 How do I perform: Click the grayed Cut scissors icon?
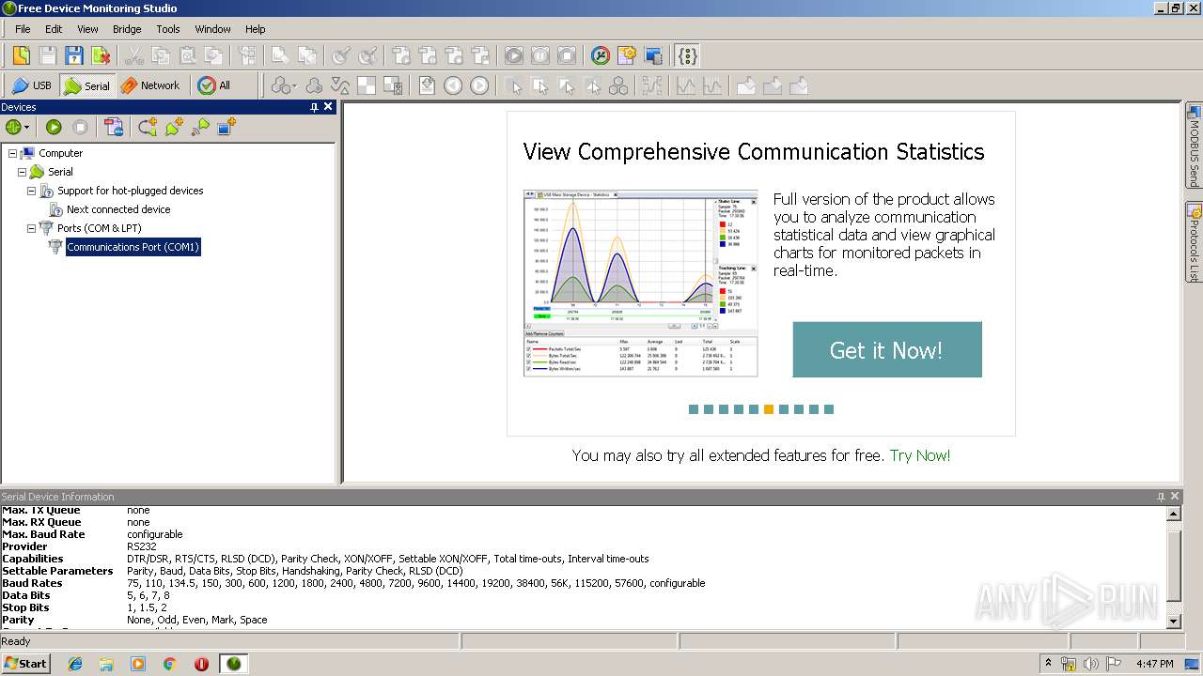(134, 55)
